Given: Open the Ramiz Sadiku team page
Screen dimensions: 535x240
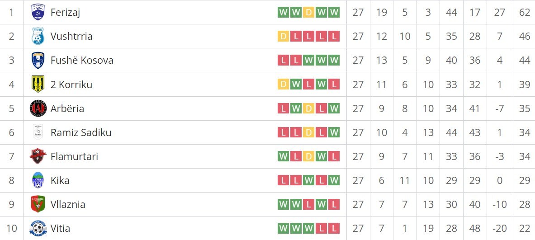Looking at the screenshot, I should [x=81, y=132].
